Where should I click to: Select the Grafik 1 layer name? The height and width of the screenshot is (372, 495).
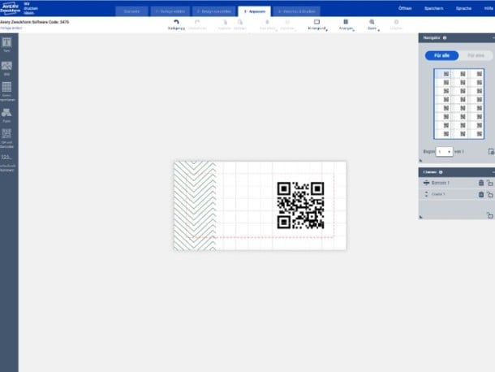[438, 194]
